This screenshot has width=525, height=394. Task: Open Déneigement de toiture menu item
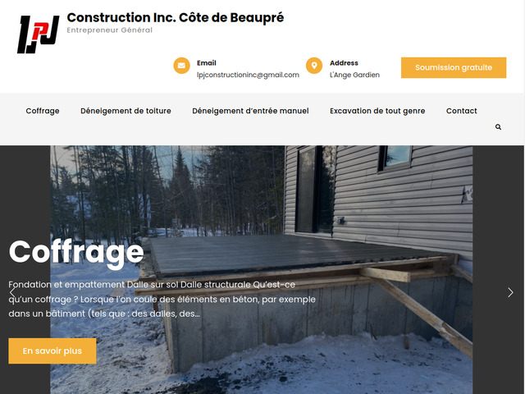[126, 111]
